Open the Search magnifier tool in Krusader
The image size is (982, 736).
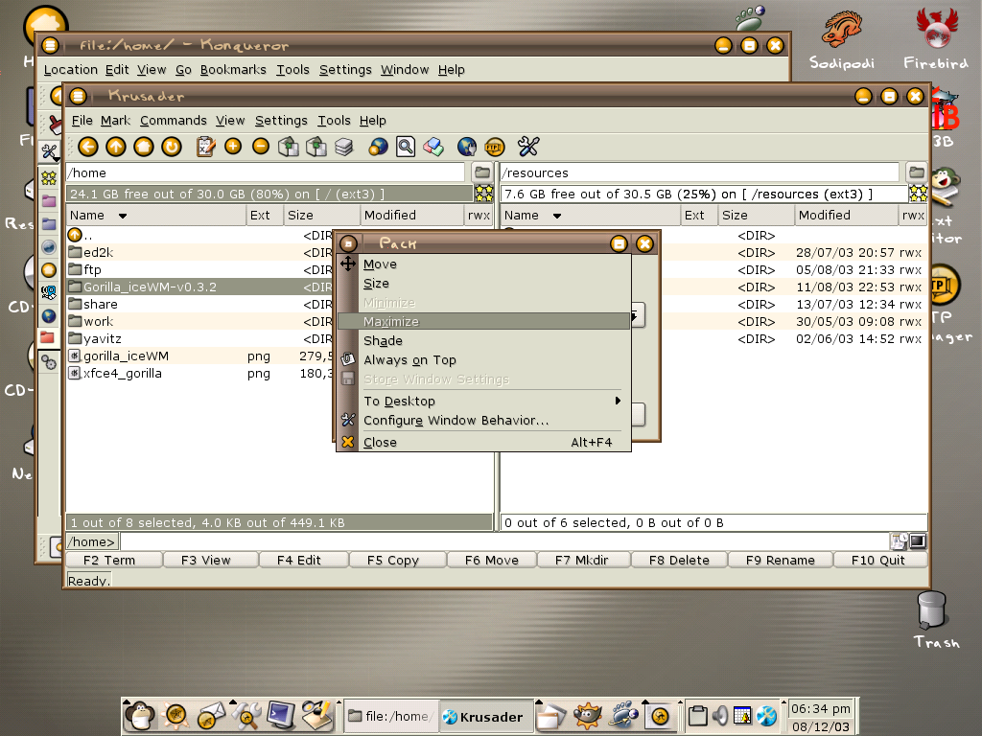pyautogui.click(x=406, y=147)
